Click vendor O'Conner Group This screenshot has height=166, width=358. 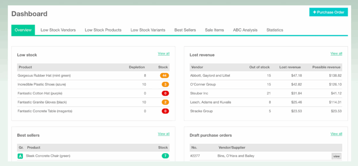coord(203,84)
